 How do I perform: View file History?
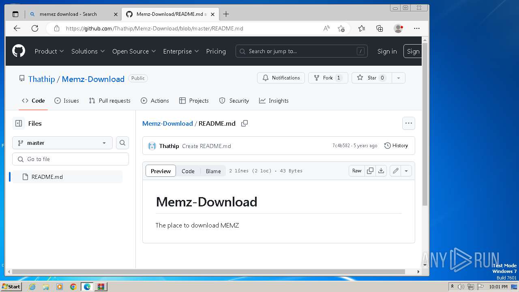click(396, 146)
